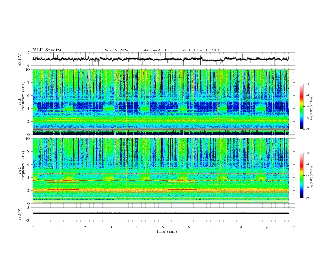Viewport: 330px width, 255px height.
Task: Click the 4 minute tick label
Action: point(137,227)
